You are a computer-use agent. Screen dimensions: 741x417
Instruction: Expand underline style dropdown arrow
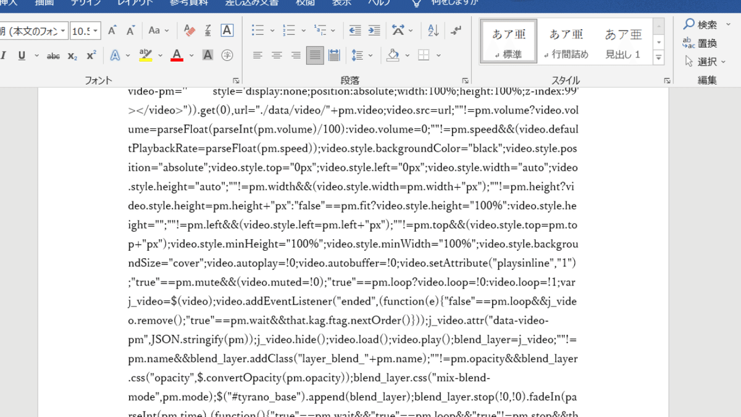tap(37, 56)
